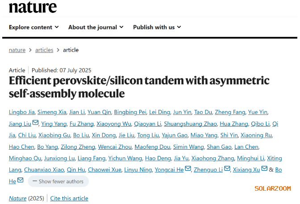The width and height of the screenshot is (300, 204).
Task: Go to nature breadcrumb link
Action: 17,50
